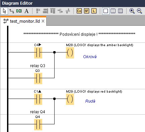Select the Q4 contact block
The height and width of the screenshot is (132, 145).
coord(38,125)
